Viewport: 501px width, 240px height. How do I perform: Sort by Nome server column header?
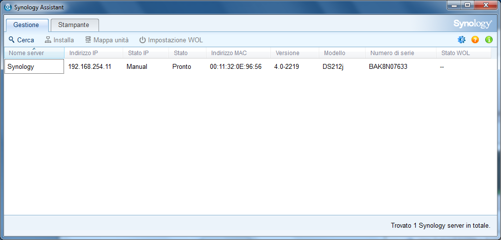(33, 53)
